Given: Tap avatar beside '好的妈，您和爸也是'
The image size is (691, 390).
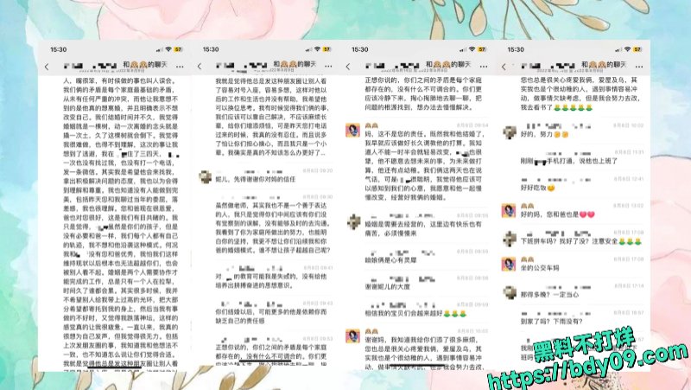Looking at the screenshot, I should 509,210.
